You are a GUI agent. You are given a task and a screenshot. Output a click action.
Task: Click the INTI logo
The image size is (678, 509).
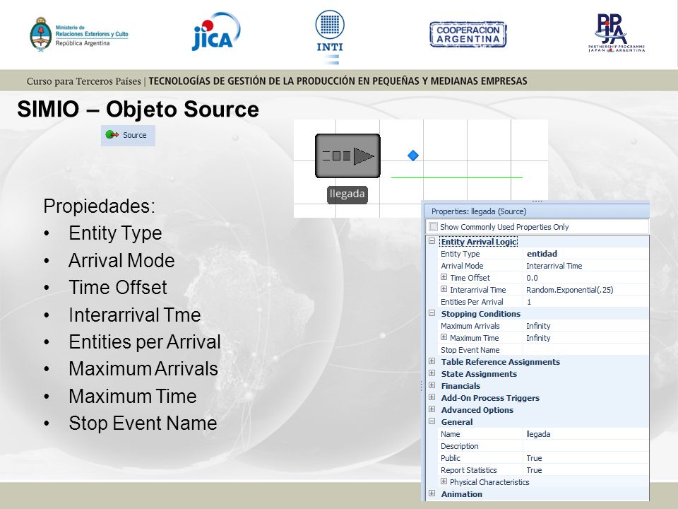click(x=330, y=37)
